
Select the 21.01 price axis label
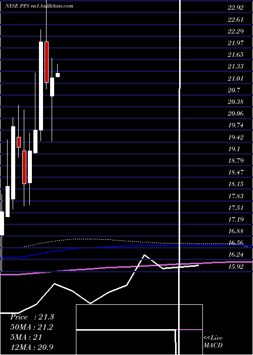236,79
